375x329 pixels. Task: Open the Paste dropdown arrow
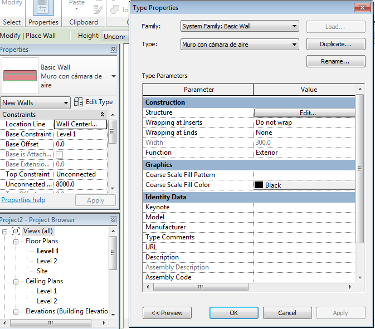[x=76, y=8]
